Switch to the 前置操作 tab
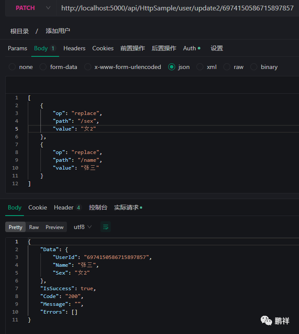299x334 pixels. tap(133, 48)
